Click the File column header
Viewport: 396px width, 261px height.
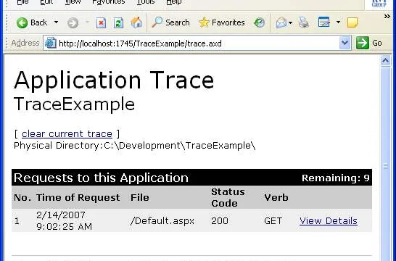140,197
